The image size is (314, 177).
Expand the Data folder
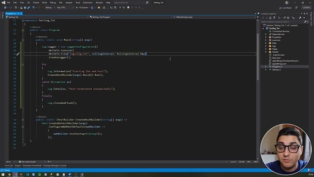pos(266,43)
